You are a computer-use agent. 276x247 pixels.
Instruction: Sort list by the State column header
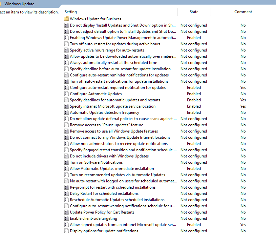pyautogui.click(x=194, y=12)
